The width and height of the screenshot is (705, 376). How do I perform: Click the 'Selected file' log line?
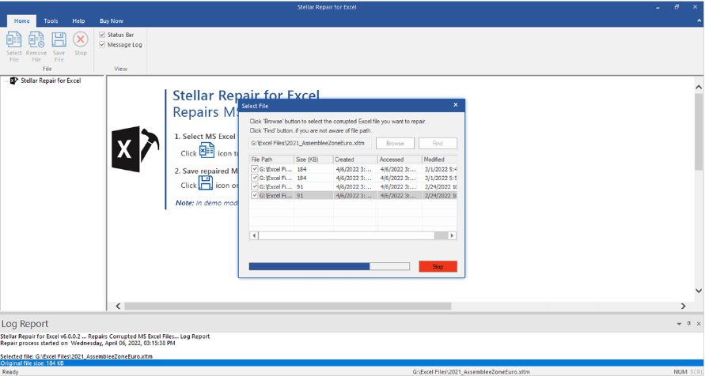pos(77,356)
